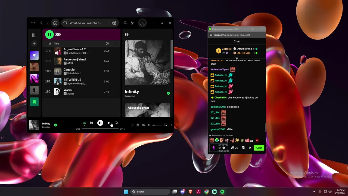
Task: Pause playlist 89 with the green button
Action: pyautogui.click(x=49, y=35)
